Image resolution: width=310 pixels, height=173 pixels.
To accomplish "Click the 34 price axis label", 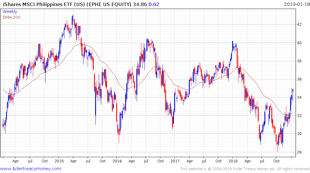I will pyautogui.click(x=299, y=97).
